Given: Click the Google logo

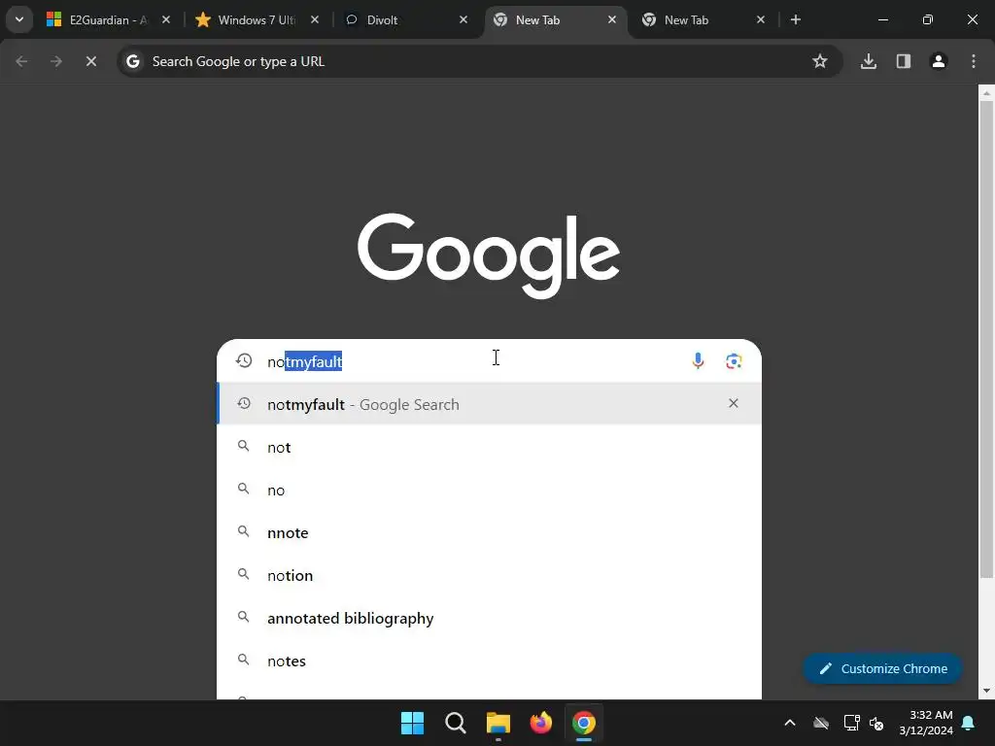Looking at the screenshot, I should coord(489,255).
